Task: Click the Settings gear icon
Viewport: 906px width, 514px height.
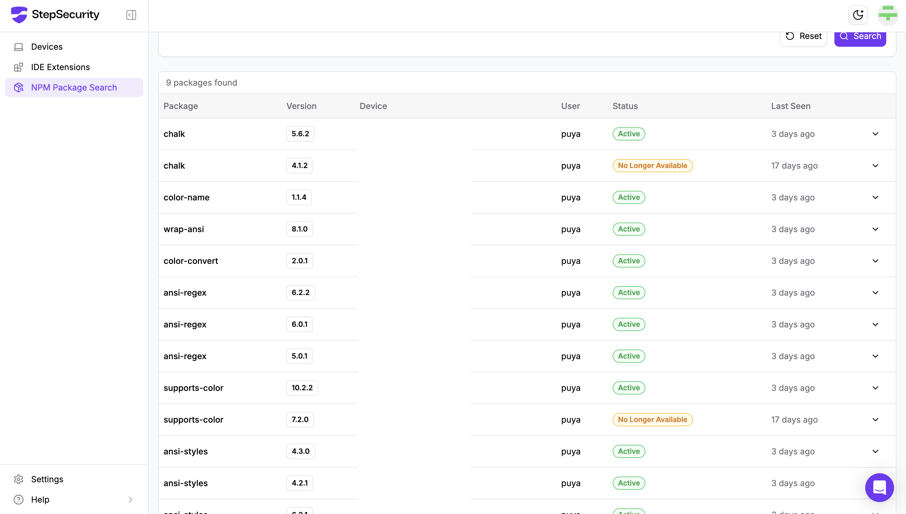Action: click(18, 479)
